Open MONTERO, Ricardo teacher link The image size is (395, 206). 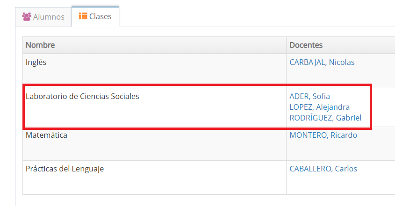[323, 135]
